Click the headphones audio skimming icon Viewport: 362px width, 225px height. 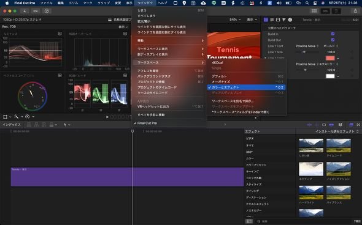coord(324,125)
